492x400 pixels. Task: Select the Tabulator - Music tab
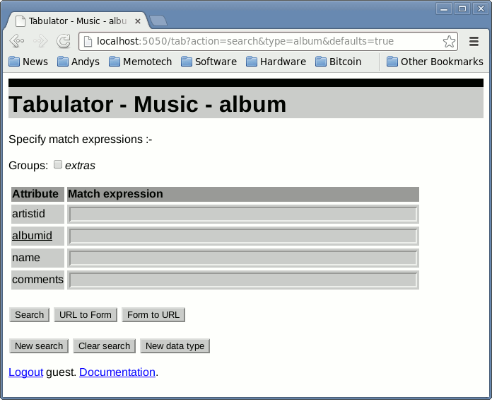coord(74,21)
